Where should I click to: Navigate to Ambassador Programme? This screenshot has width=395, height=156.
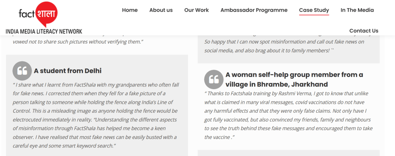pyautogui.click(x=254, y=10)
